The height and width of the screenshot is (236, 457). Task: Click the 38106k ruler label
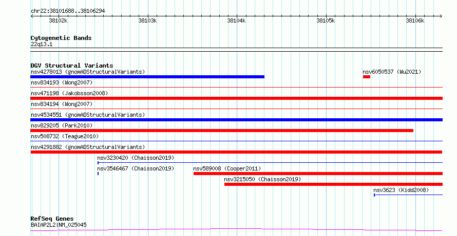coord(415,20)
